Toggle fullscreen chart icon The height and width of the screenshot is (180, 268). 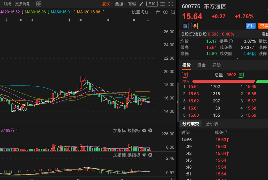tap(171, 4)
